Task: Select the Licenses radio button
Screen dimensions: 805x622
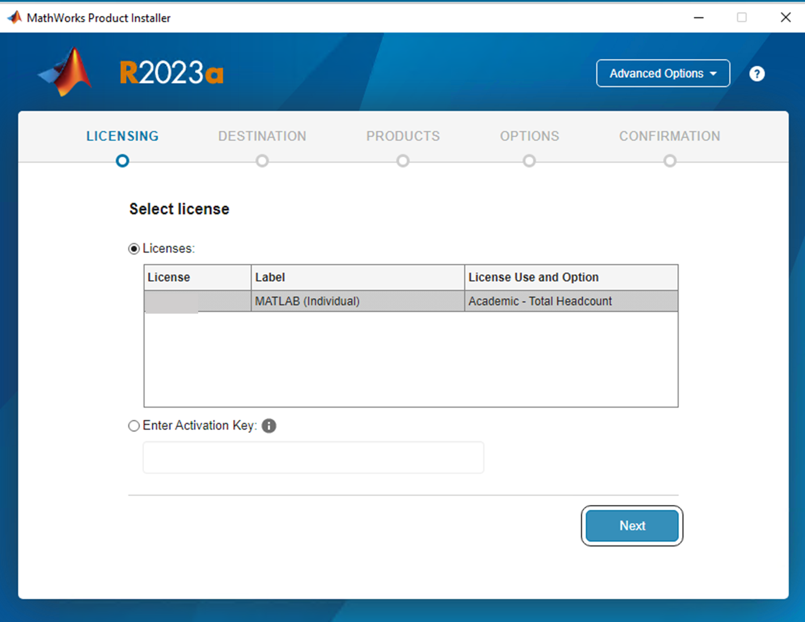Action: click(x=134, y=249)
